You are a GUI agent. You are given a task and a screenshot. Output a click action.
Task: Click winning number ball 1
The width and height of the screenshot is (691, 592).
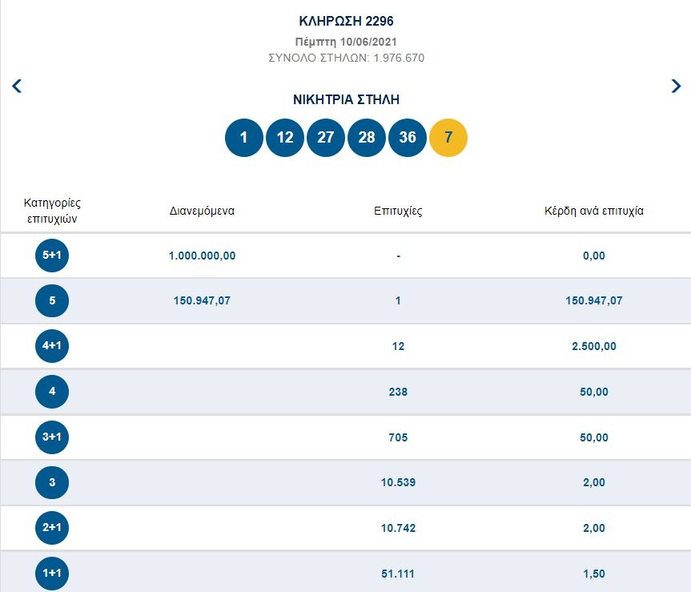(x=244, y=138)
